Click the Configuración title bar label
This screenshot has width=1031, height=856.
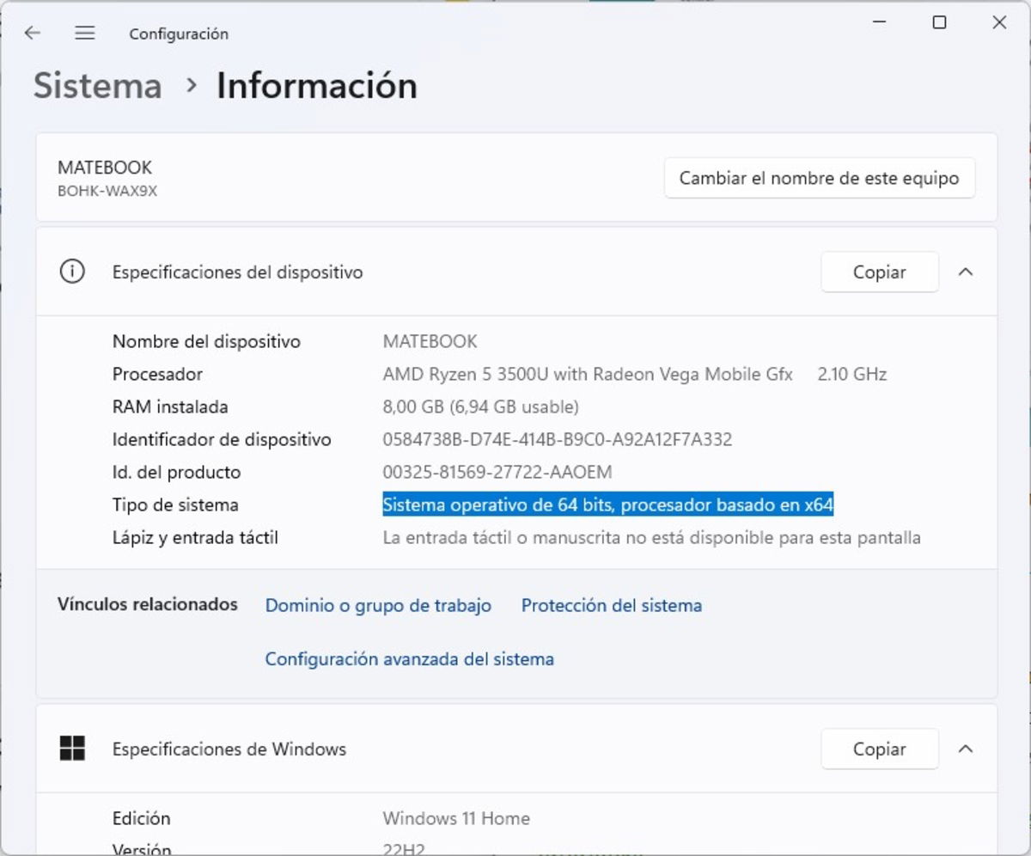coord(178,34)
